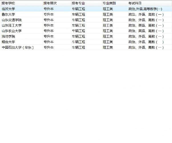This screenshot has height=143, width=172.
Task: Click 专升本 in the 临沂大学 row
Action: click(x=48, y=9)
